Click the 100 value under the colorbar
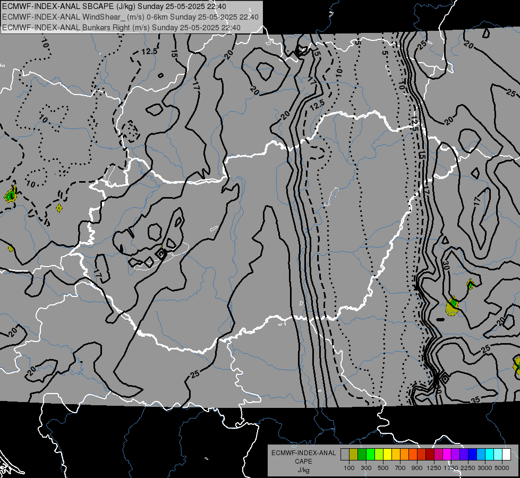 coord(349,468)
